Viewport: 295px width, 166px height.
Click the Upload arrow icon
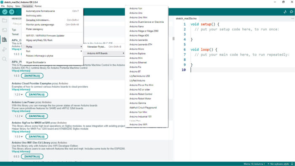12,12
